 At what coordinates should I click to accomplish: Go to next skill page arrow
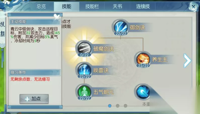[187, 61]
